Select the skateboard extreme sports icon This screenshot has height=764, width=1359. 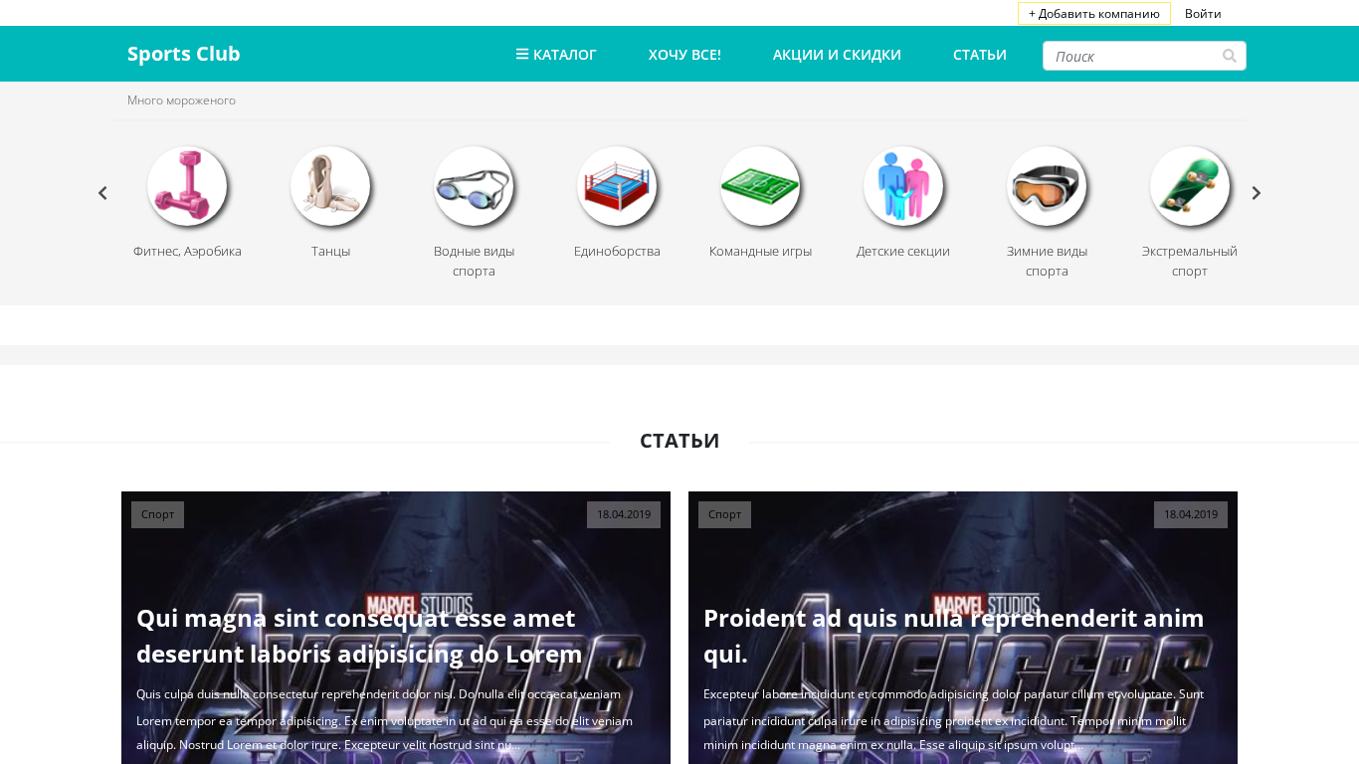tap(1190, 186)
